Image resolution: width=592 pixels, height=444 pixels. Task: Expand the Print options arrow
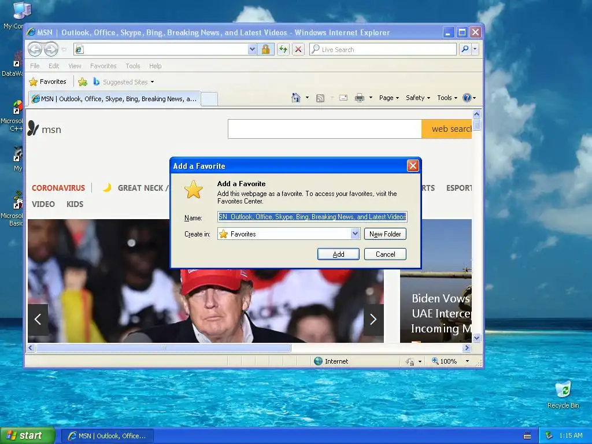pos(371,98)
